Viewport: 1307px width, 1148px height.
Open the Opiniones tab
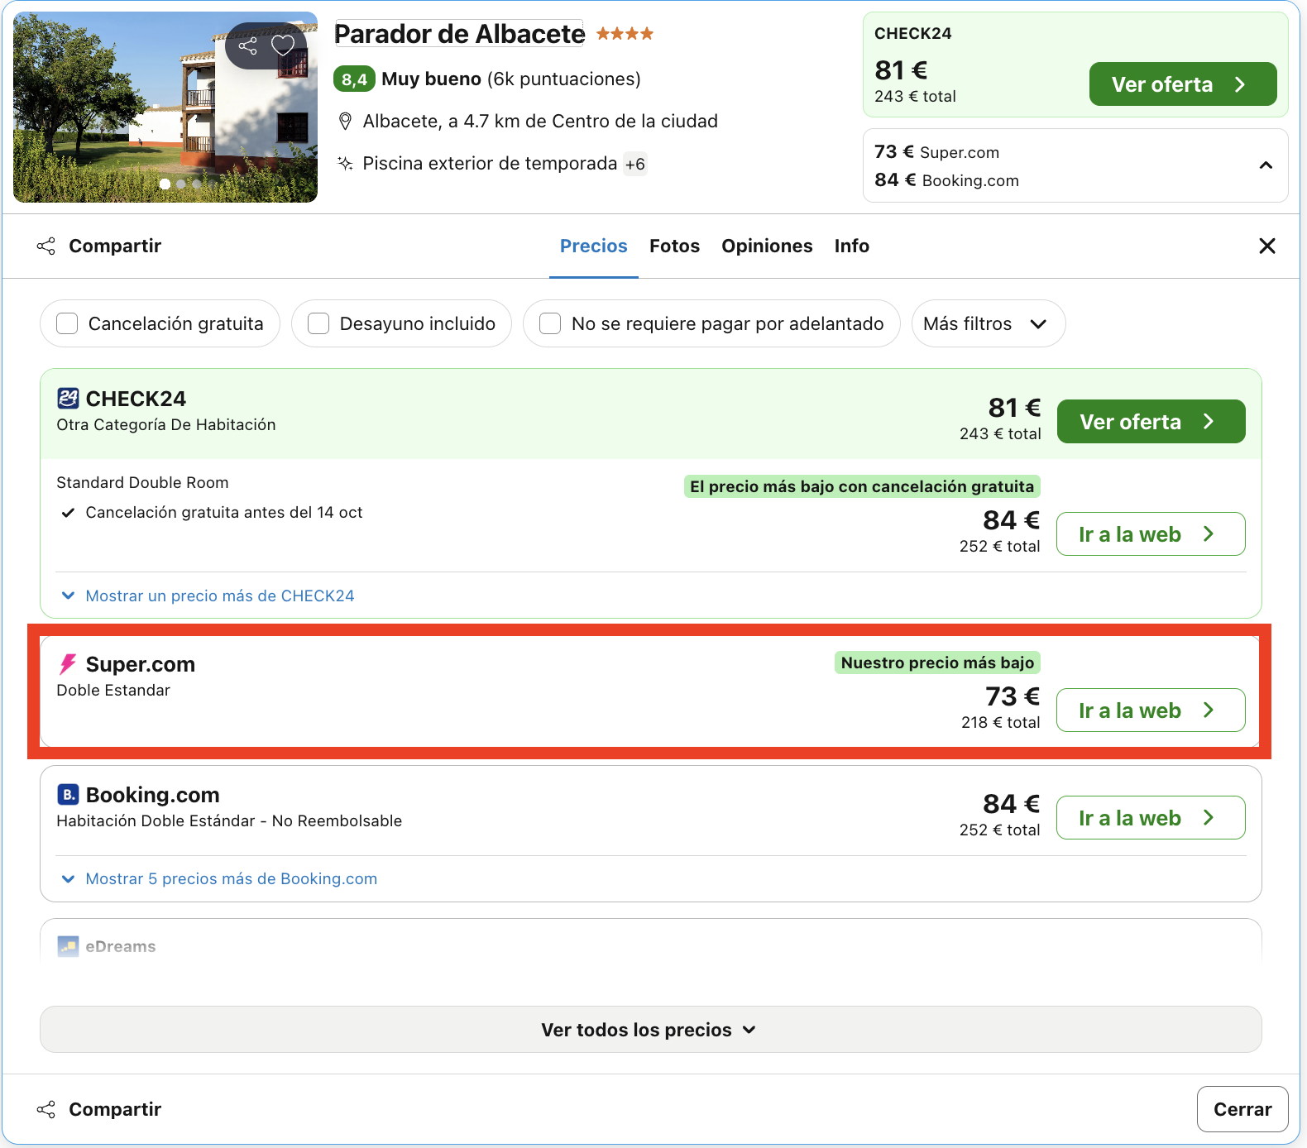click(767, 246)
